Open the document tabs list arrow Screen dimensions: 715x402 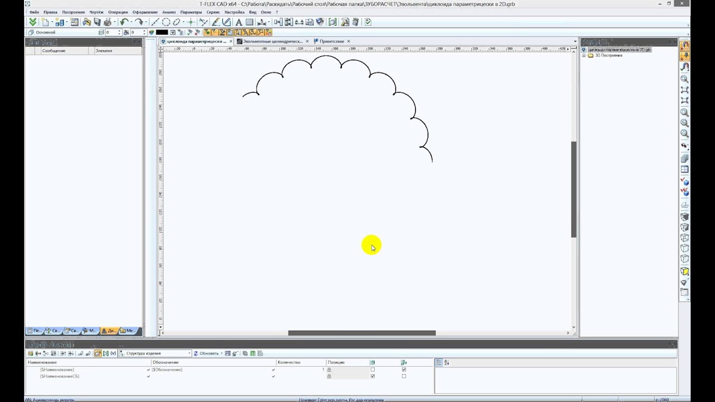coord(575,41)
